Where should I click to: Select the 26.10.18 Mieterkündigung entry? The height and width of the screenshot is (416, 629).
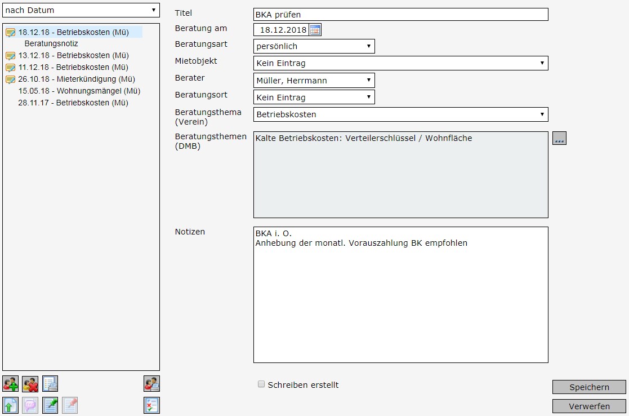[77, 79]
